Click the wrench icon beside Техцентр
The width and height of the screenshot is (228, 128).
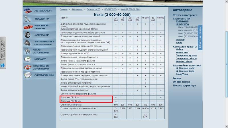(x=28, y=19)
